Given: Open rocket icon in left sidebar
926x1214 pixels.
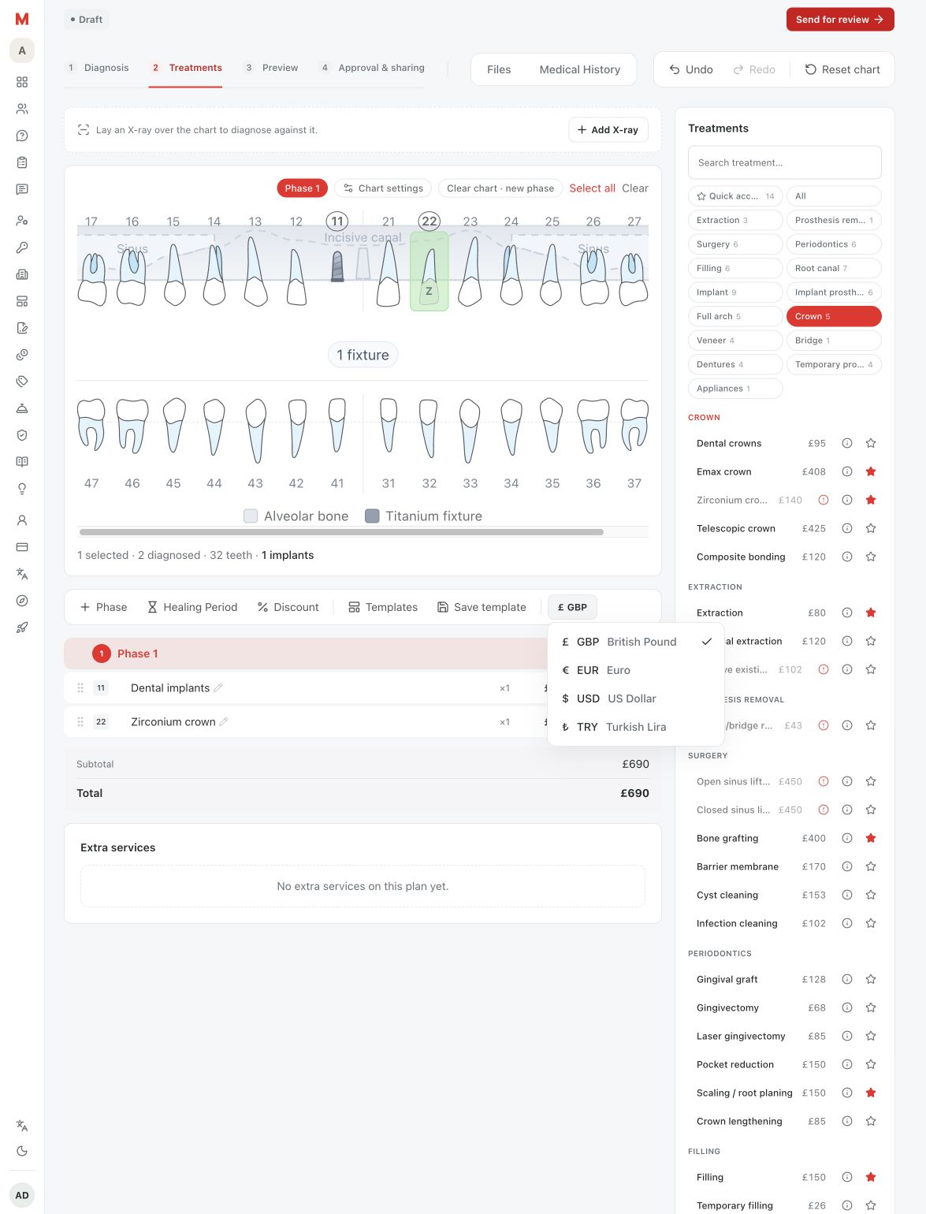Looking at the screenshot, I should (x=22, y=627).
